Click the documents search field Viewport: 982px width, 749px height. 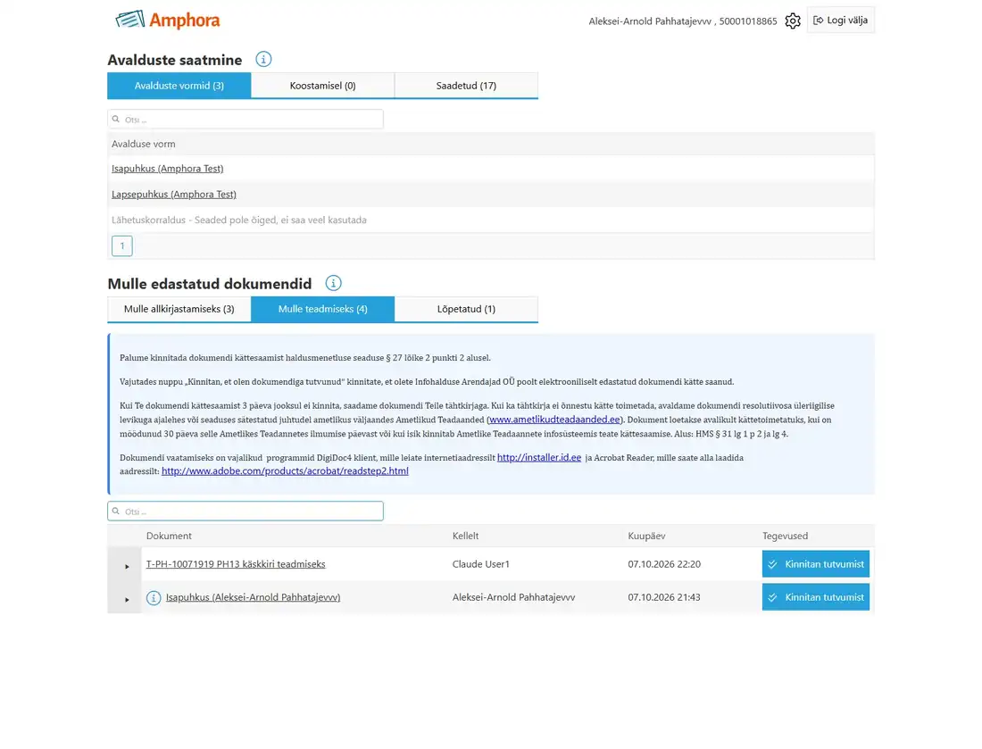point(245,511)
